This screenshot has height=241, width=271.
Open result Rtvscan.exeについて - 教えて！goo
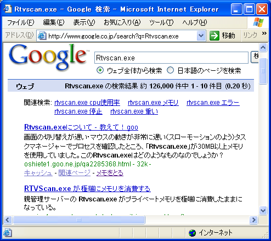[81, 127]
